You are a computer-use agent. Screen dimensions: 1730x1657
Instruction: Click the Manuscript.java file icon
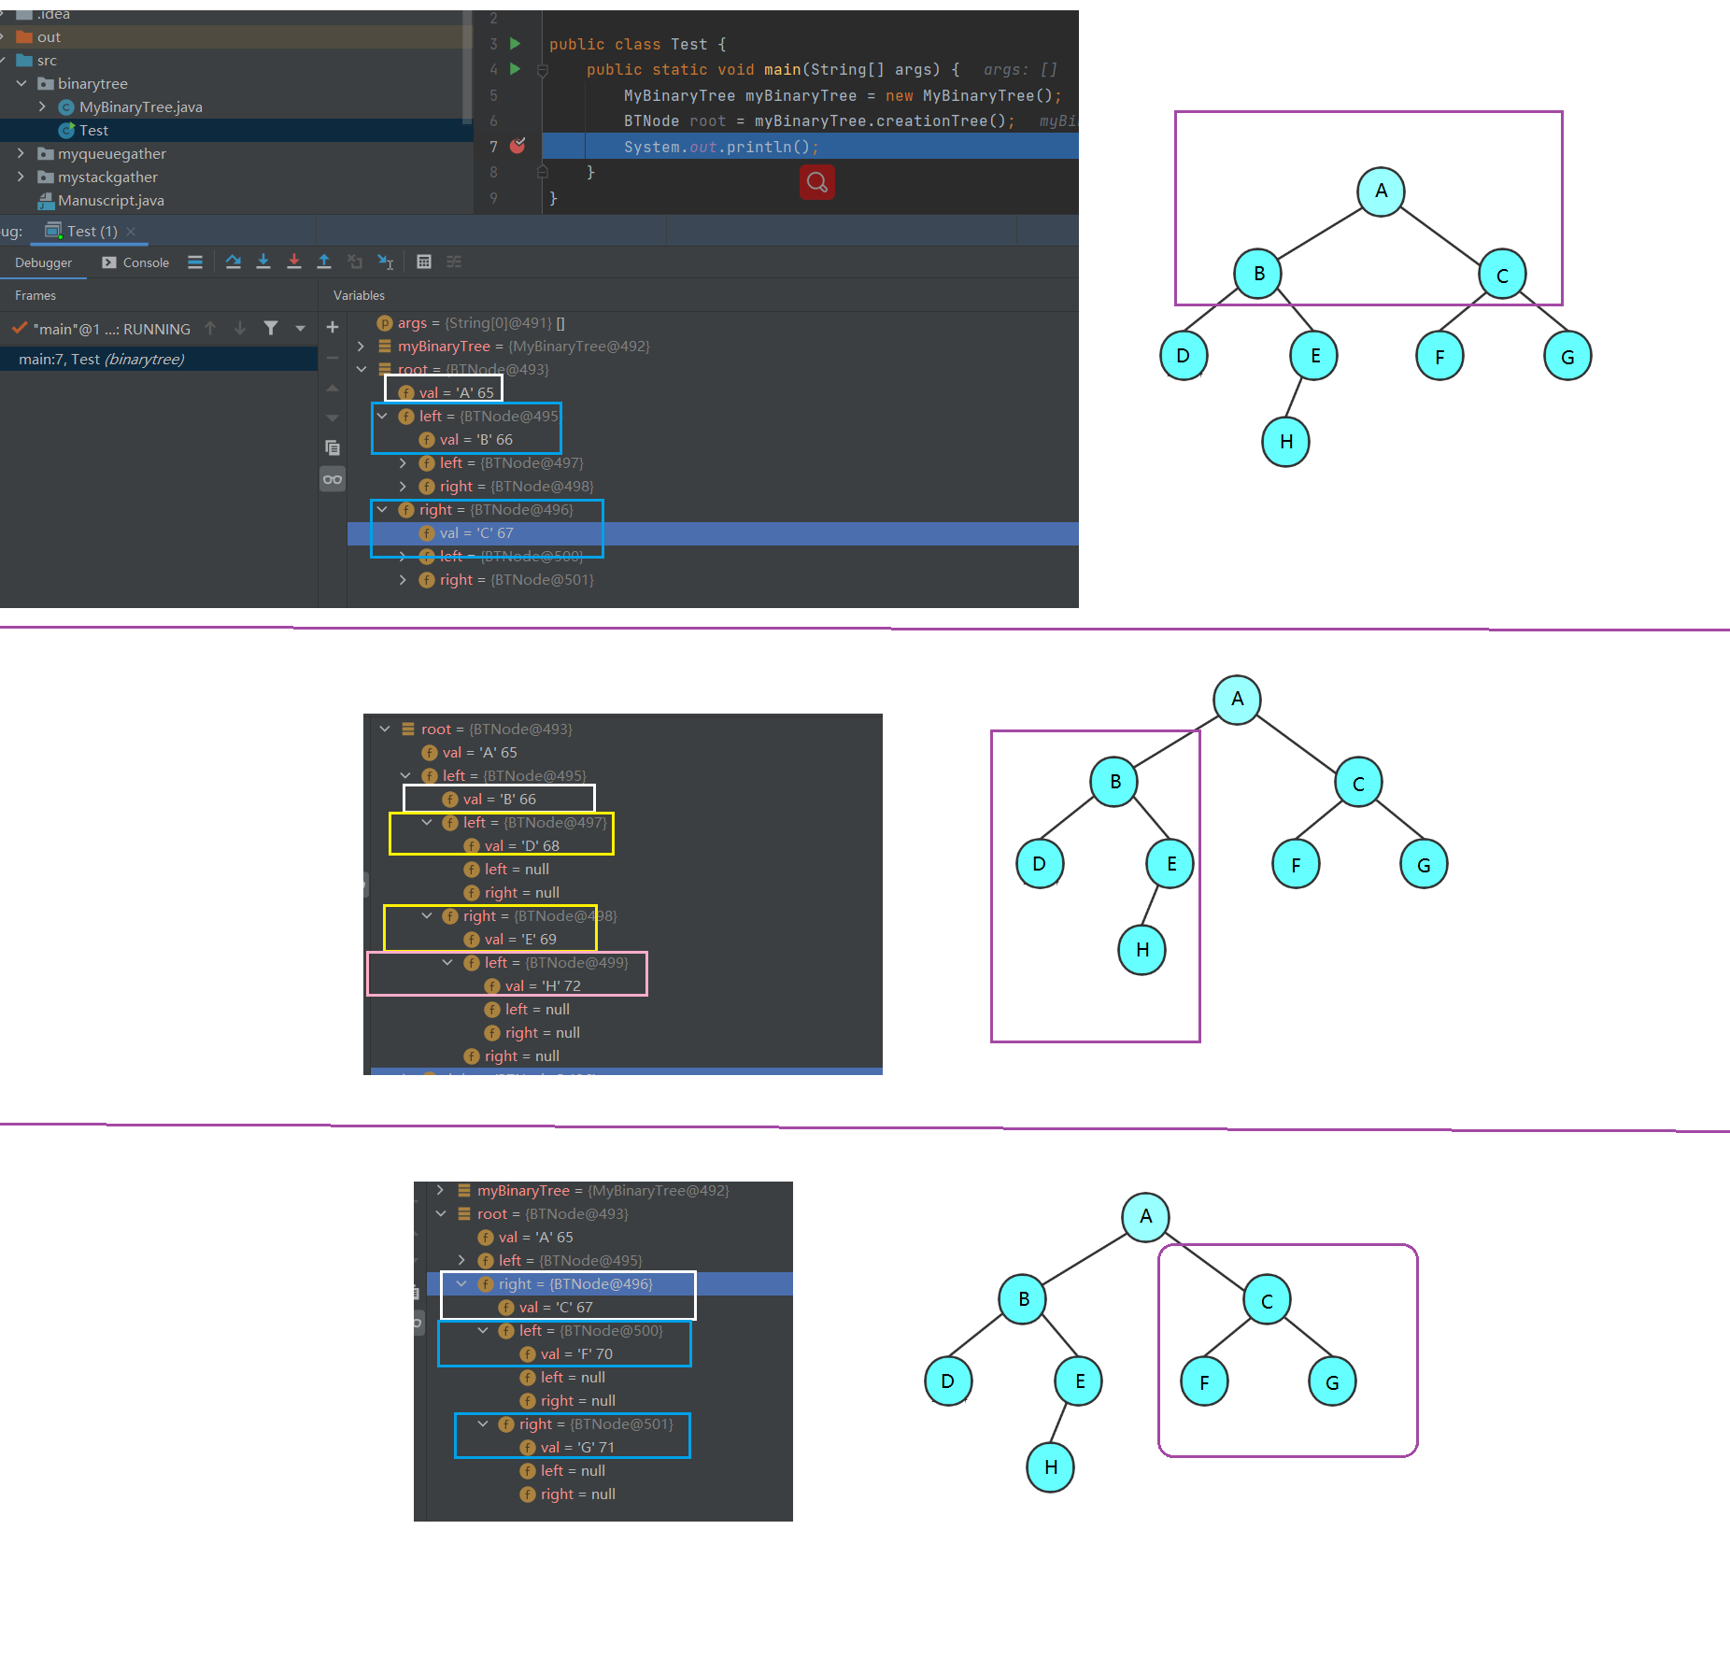click(x=46, y=201)
